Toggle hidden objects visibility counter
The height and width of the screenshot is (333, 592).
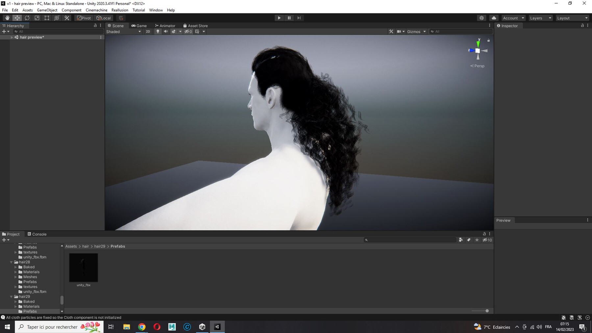(188, 32)
